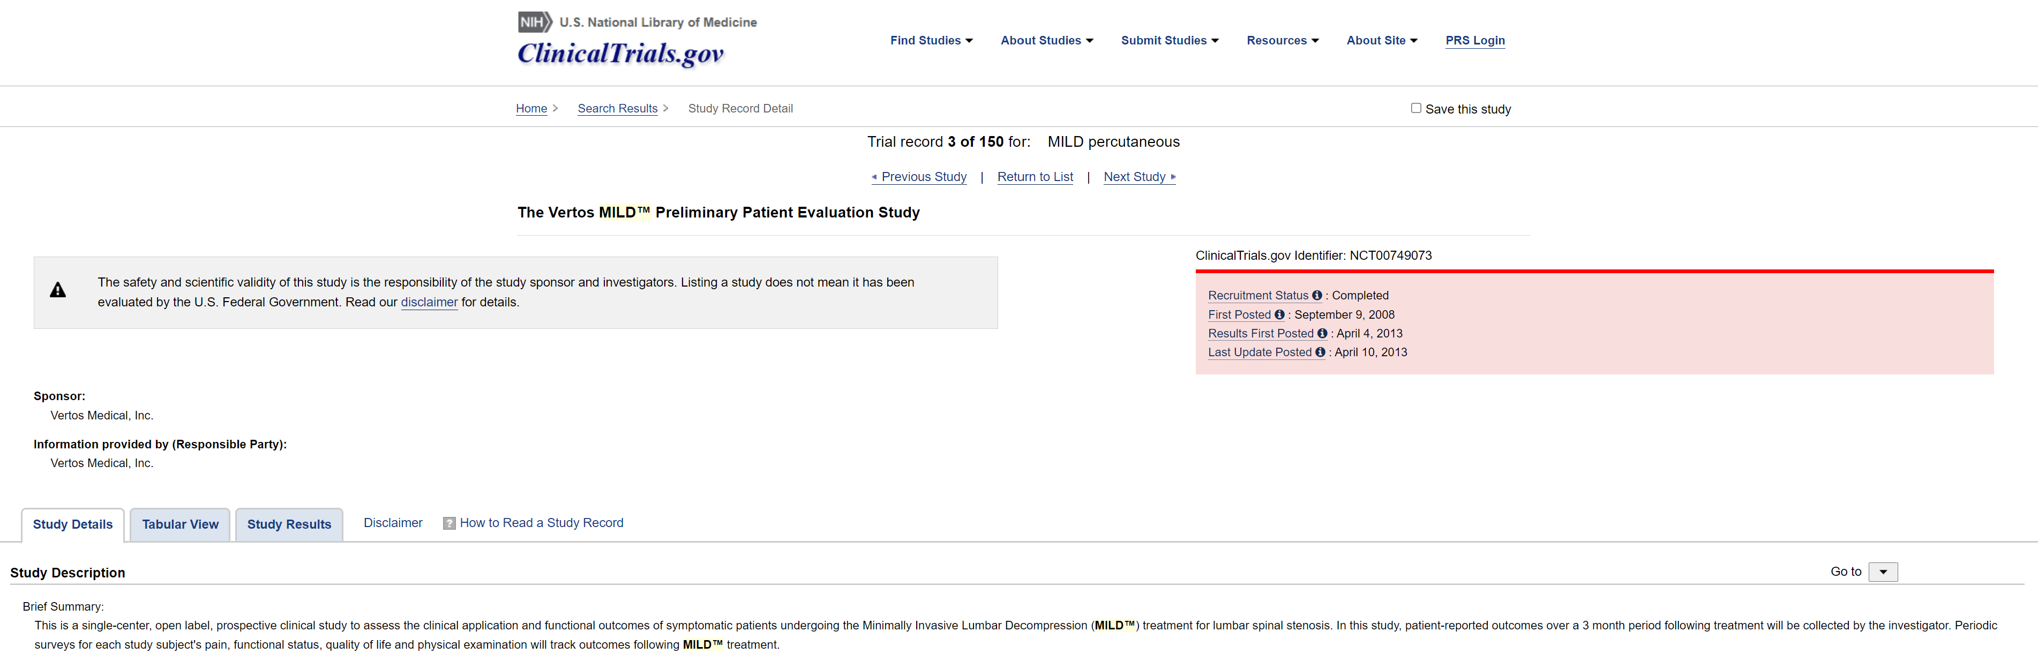The height and width of the screenshot is (661, 2038).
Task: Click the NIH logo icon
Action: [535, 22]
